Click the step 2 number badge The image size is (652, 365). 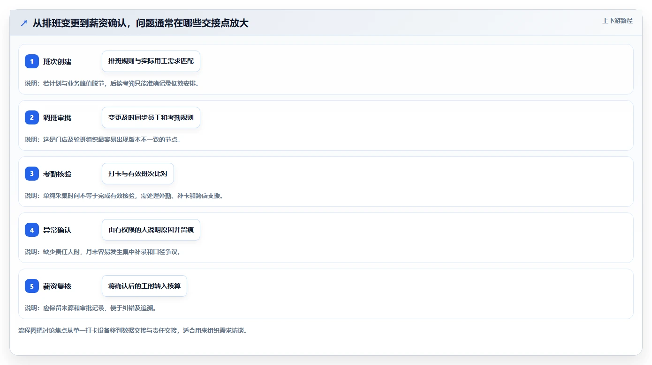(32, 117)
